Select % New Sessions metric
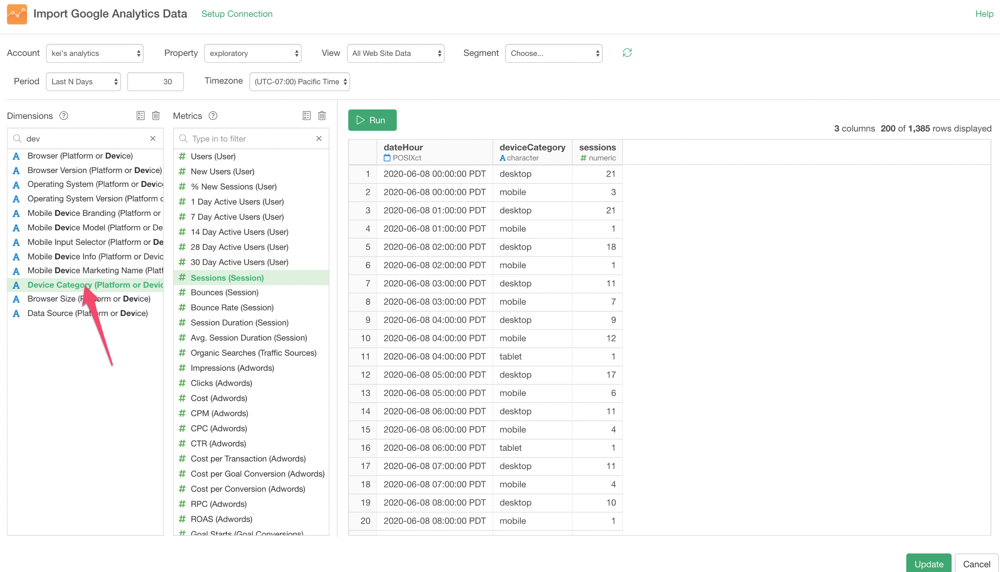This screenshot has height=572, width=1000. (251, 187)
